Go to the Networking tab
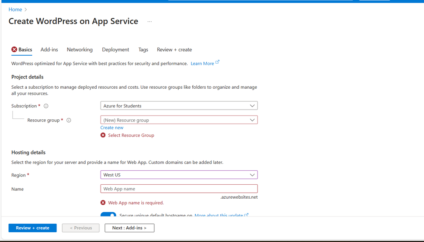This screenshot has height=242, width=424. click(79, 50)
